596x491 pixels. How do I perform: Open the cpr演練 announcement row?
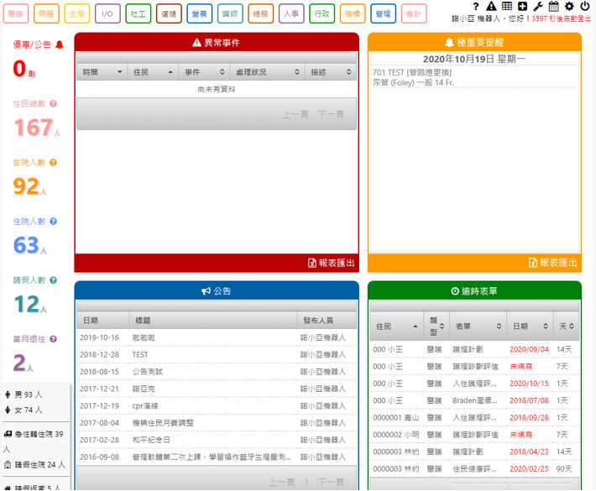pyautogui.click(x=217, y=406)
